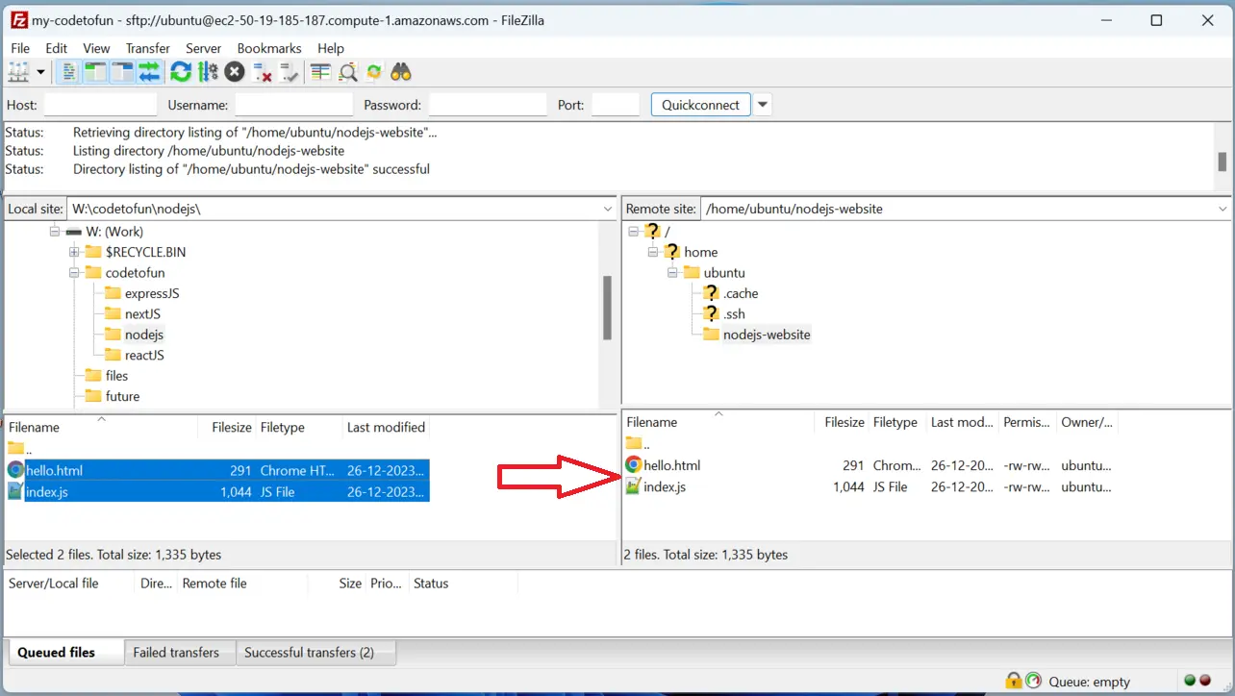
Task: Open the Edit menu
Action: [x=57, y=48]
